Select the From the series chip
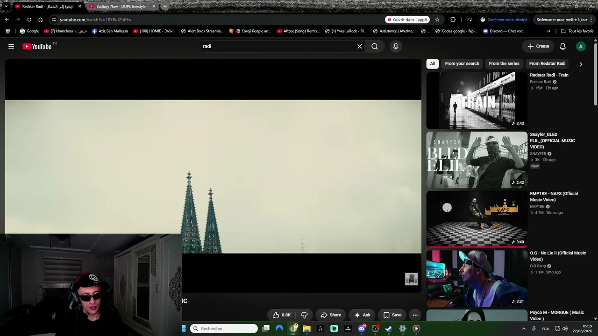Image resolution: width=598 pixels, height=336 pixels. (x=504, y=63)
